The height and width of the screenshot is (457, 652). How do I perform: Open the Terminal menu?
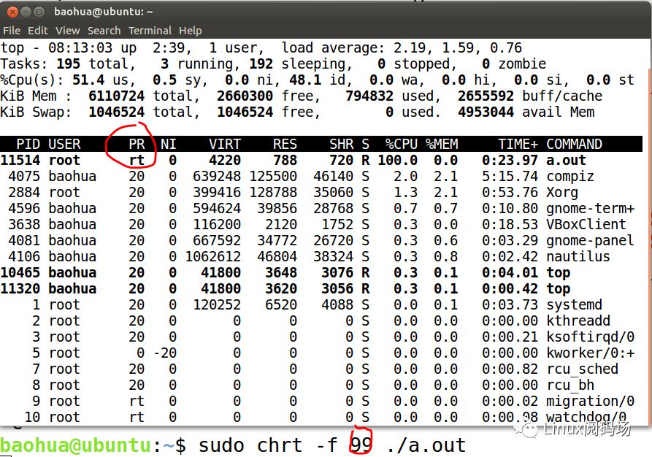pyautogui.click(x=150, y=31)
